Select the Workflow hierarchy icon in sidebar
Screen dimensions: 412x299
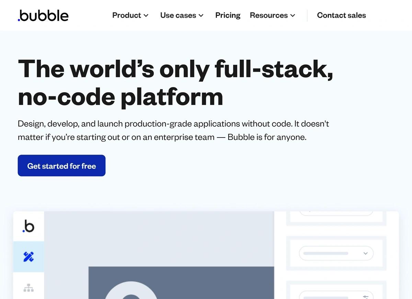pyautogui.click(x=28, y=288)
